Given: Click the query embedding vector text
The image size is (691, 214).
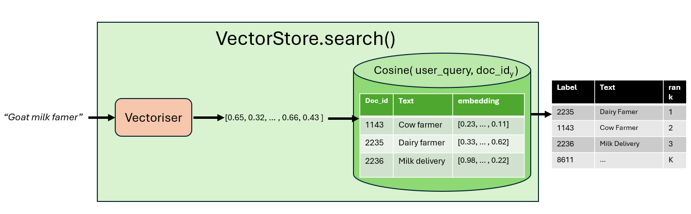Looking at the screenshot, I should 274,117.
